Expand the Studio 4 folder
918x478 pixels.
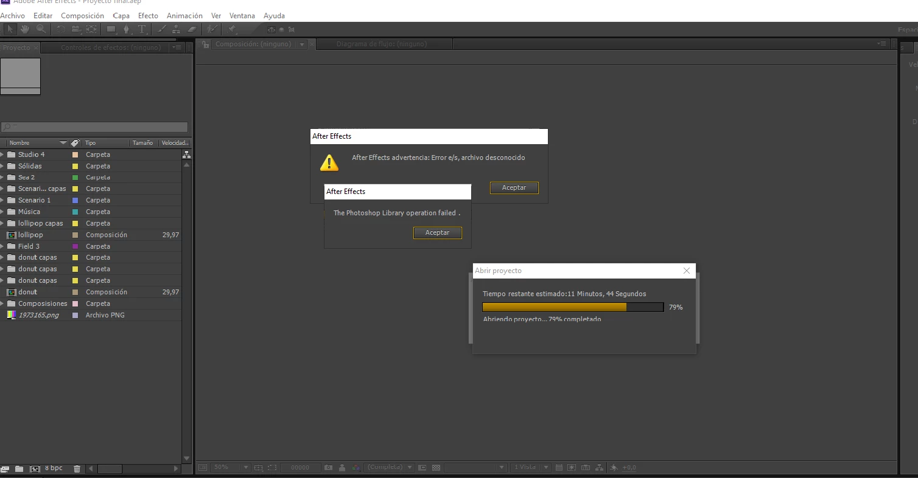point(2,154)
